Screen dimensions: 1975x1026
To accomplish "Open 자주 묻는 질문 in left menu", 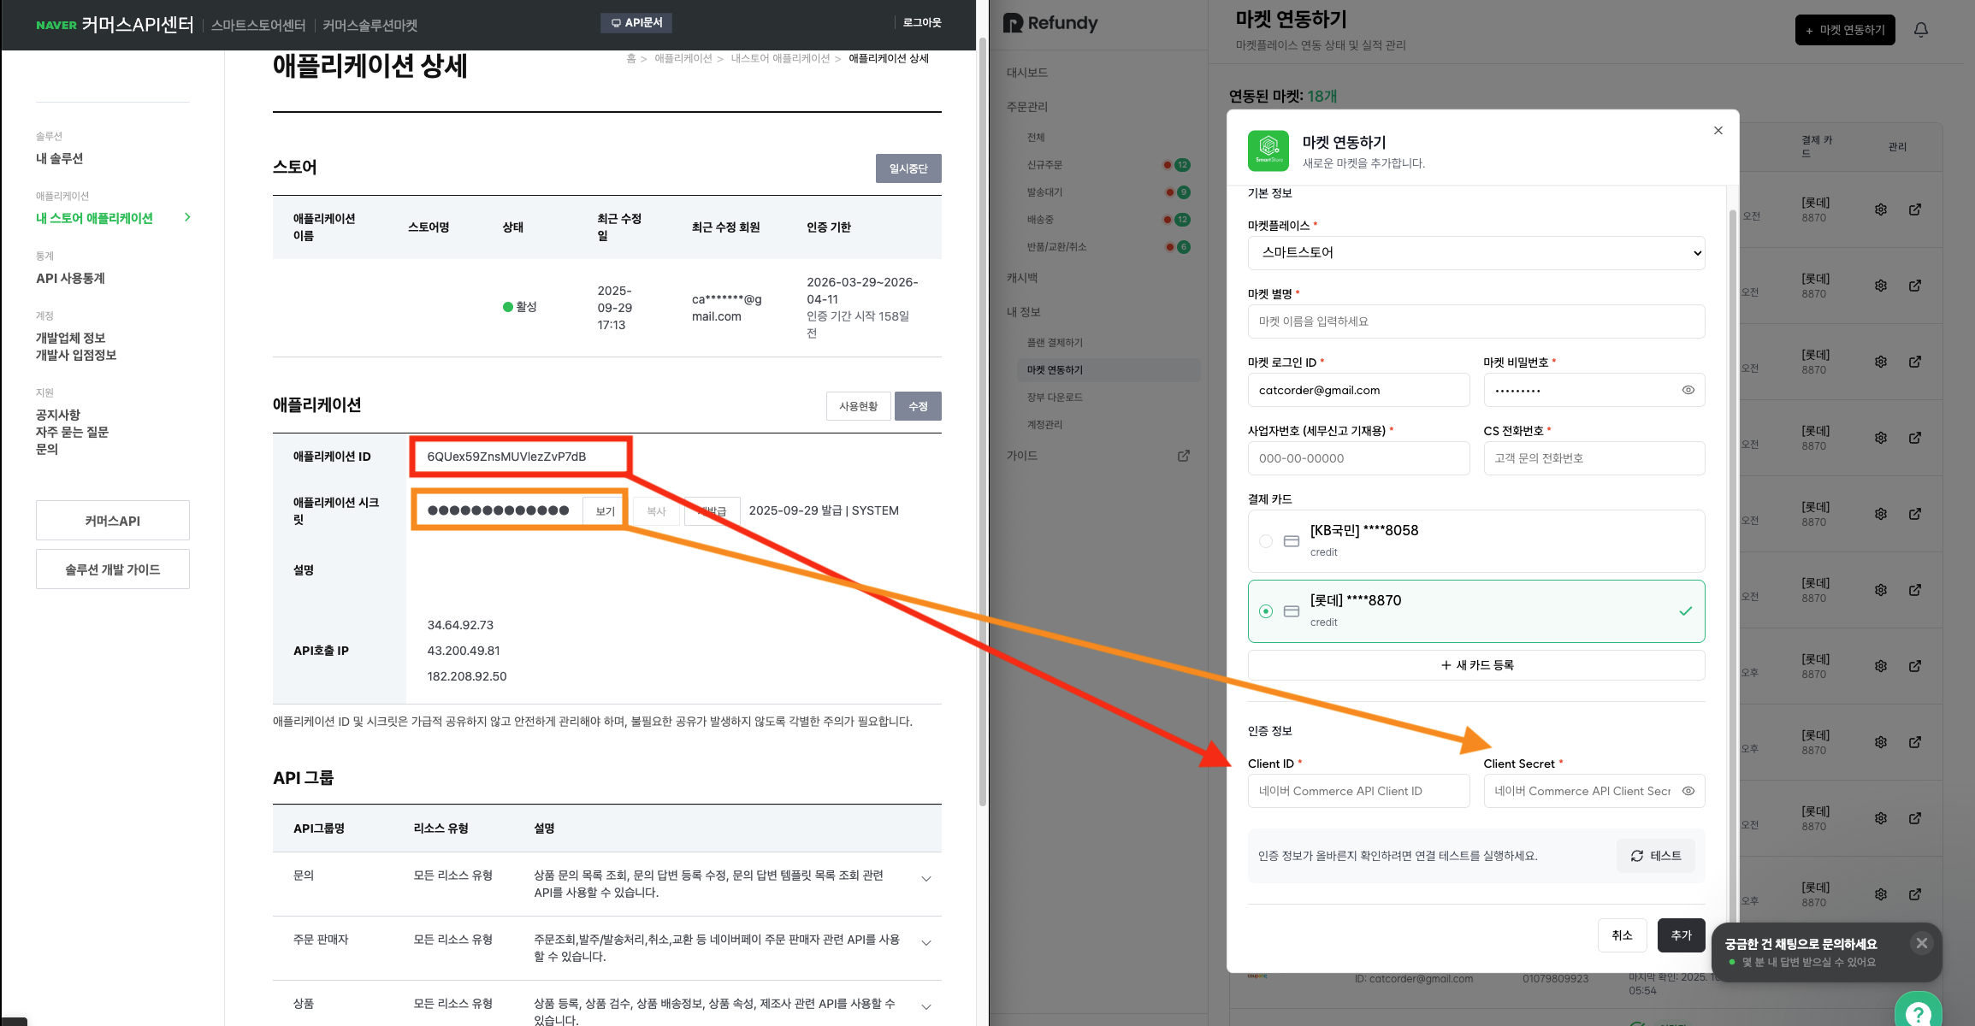I will click(73, 432).
